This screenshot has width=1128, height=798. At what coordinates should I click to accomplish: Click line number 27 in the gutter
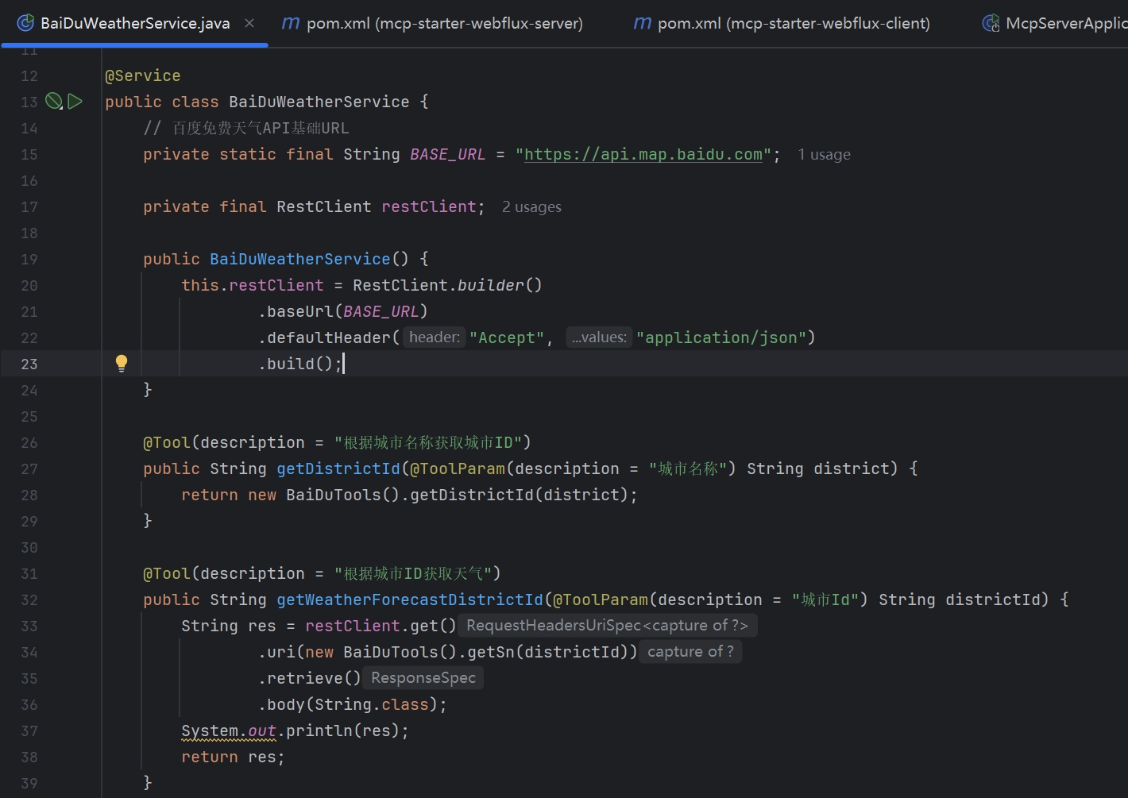(29, 468)
